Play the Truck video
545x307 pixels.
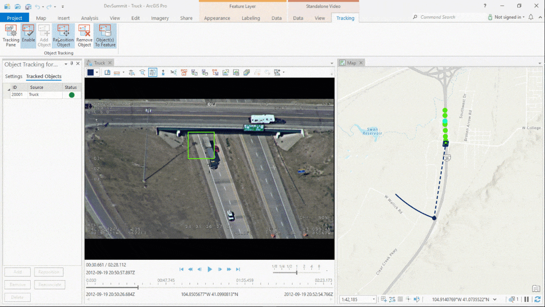tap(209, 269)
